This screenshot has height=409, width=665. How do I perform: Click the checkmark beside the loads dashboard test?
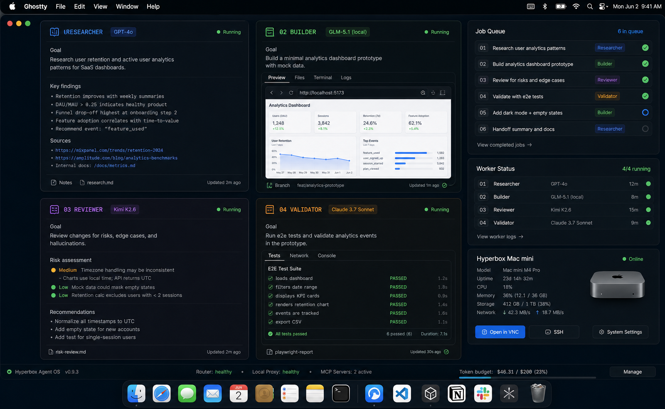[x=271, y=278]
